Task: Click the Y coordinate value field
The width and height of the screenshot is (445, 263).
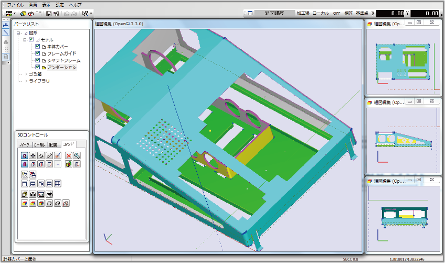Action: point(425,13)
